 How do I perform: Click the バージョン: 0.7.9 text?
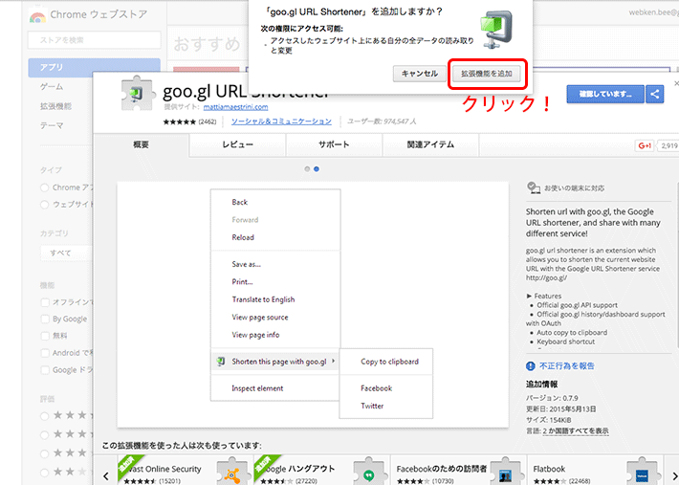pyautogui.click(x=552, y=398)
